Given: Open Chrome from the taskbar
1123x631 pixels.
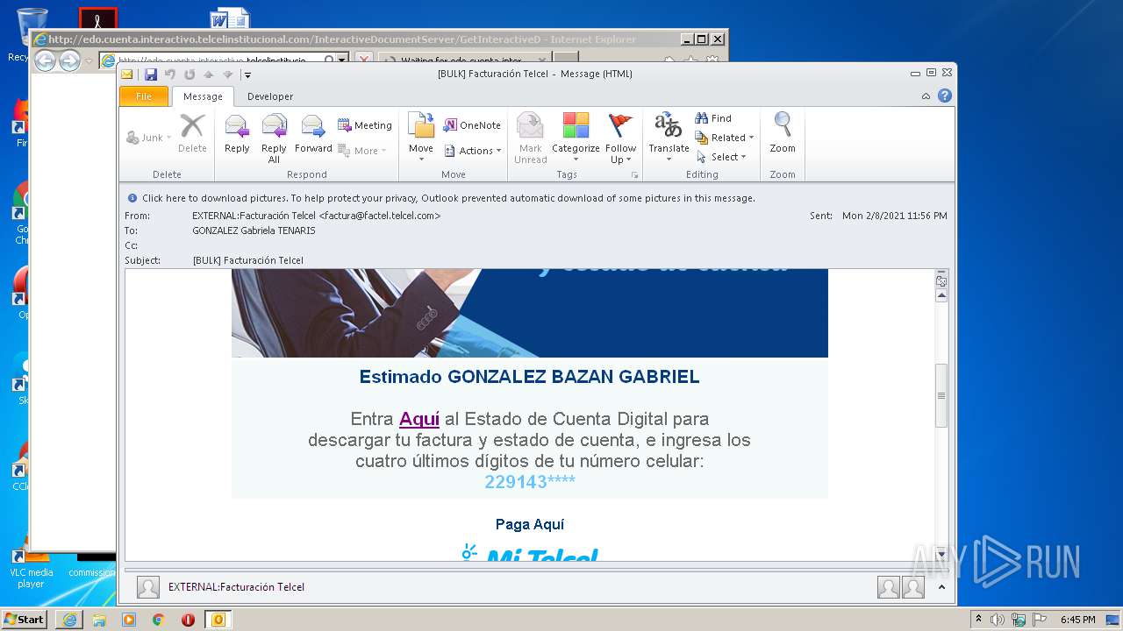Looking at the screenshot, I should click(x=159, y=620).
